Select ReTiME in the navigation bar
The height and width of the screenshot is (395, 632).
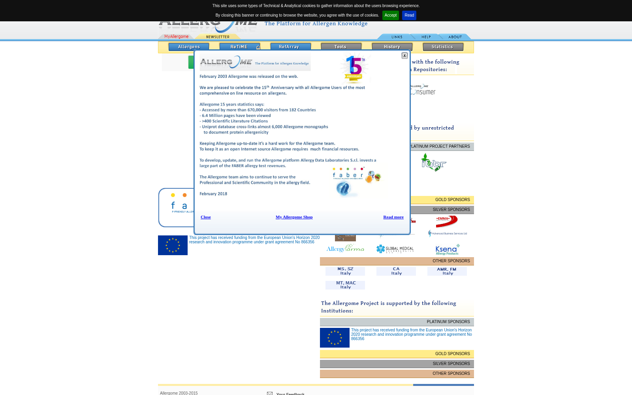[239, 47]
